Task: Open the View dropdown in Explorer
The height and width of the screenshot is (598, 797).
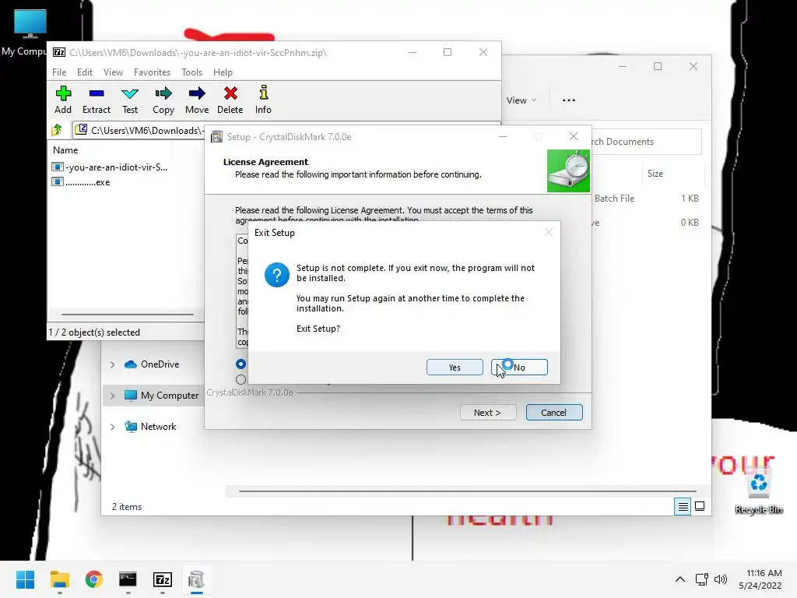Action: (521, 100)
